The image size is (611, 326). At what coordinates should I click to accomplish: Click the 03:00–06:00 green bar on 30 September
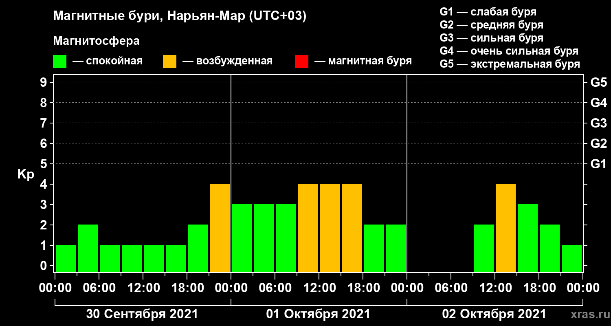[88, 249]
